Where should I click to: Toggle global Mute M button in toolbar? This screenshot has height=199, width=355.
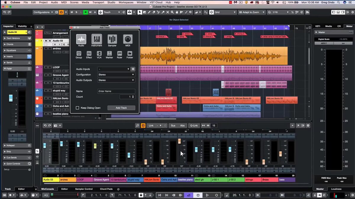tap(72, 12)
